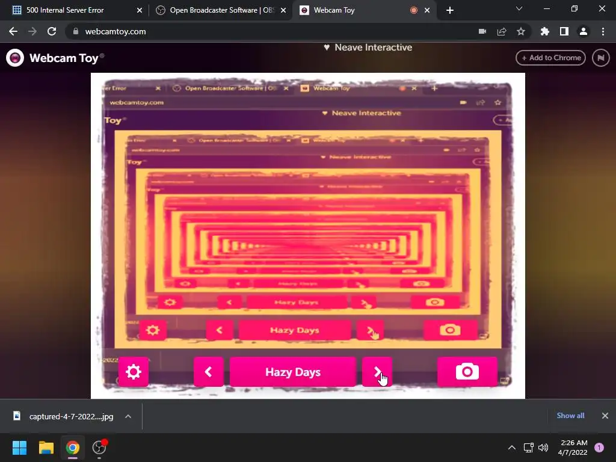Viewport: 616px width, 462px height.
Task: Go forward in browser history
Action: point(32,31)
